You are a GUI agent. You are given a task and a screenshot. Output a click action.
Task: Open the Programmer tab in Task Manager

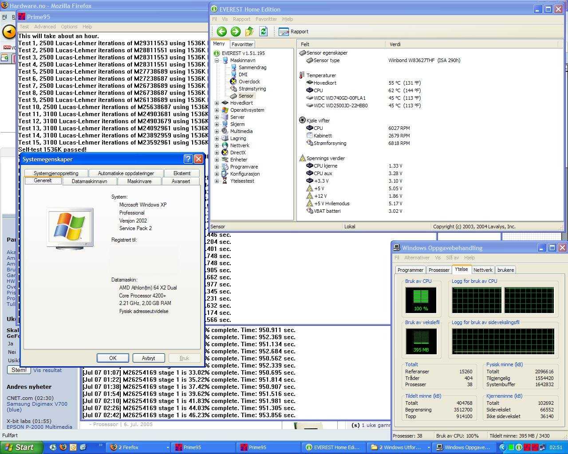click(x=410, y=270)
